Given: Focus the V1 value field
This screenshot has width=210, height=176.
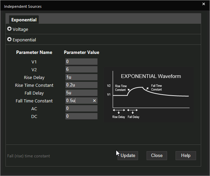Looking at the screenshot, I should click(x=81, y=62).
